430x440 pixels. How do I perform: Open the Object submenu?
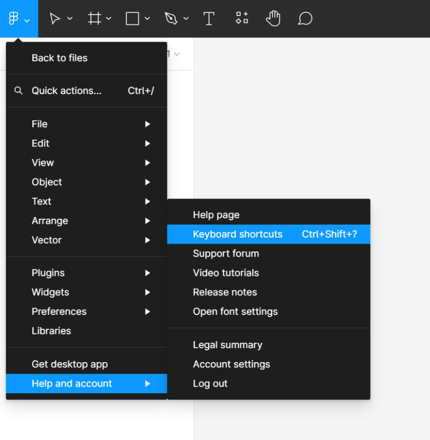pyautogui.click(x=86, y=182)
